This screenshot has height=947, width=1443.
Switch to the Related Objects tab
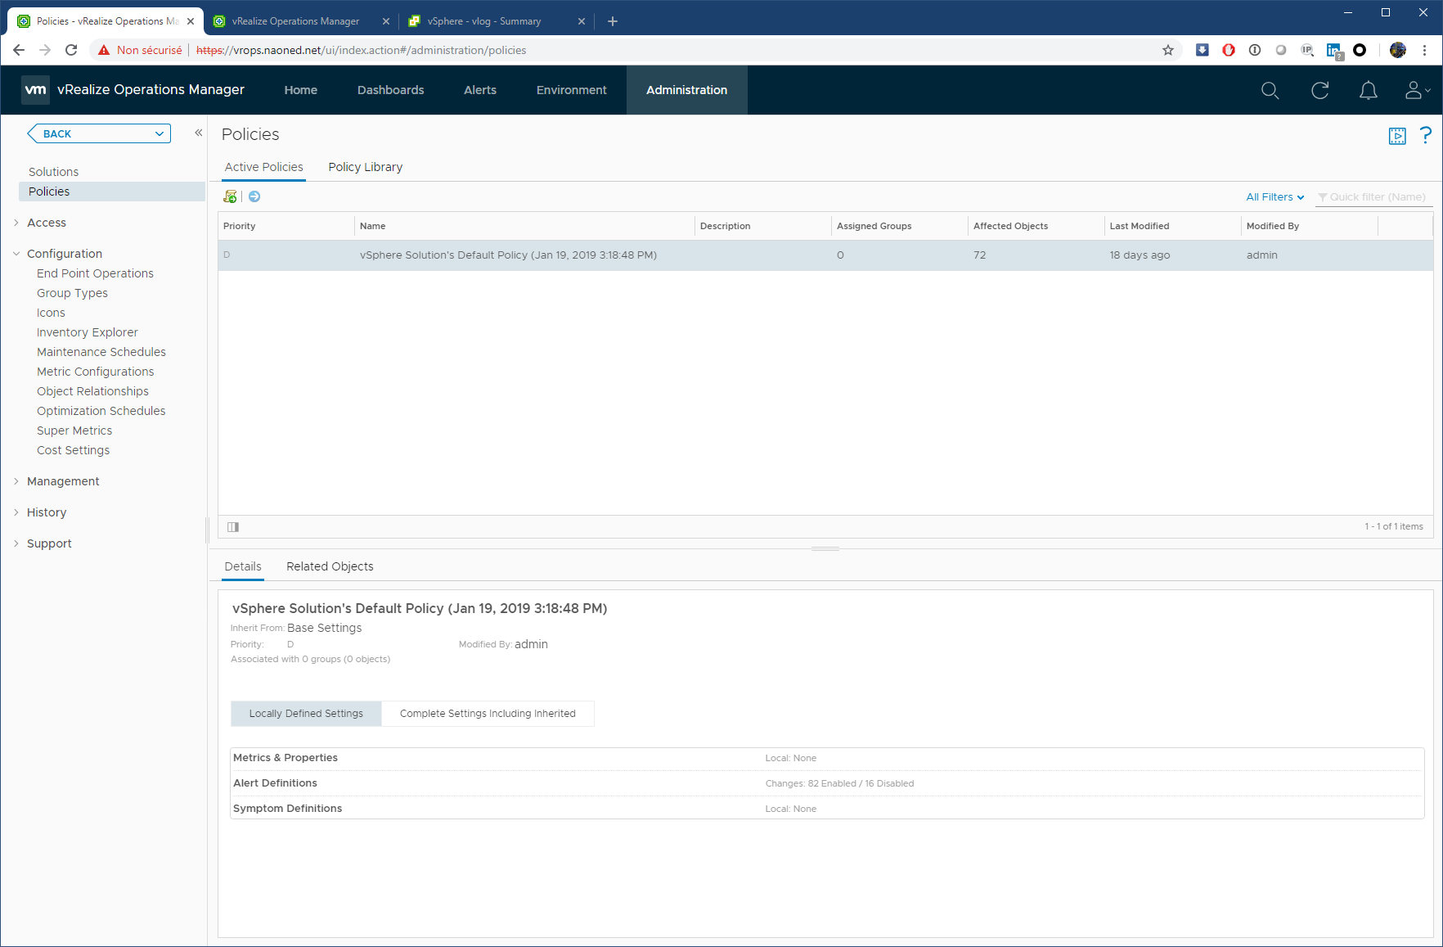coord(330,566)
